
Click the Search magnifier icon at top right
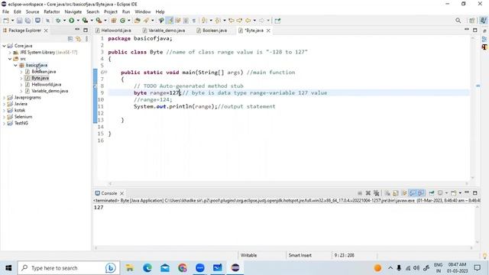coord(458,21)
